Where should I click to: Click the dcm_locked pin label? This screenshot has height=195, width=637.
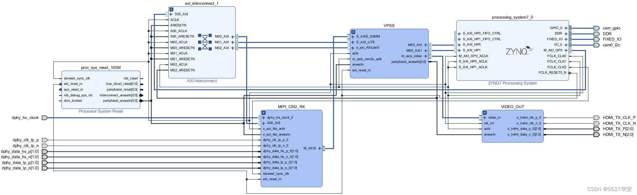click(73, 101)
